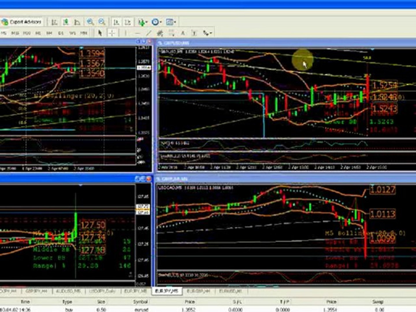Viewport: 416px width, 312px height.
Task: Select the equidistant channel tool
Action: click(x=160, y=33)
